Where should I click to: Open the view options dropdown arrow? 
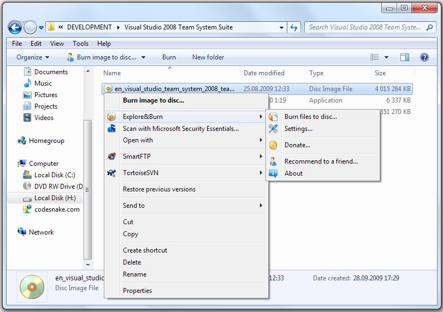pyautogui.click(x=386, y=57)
